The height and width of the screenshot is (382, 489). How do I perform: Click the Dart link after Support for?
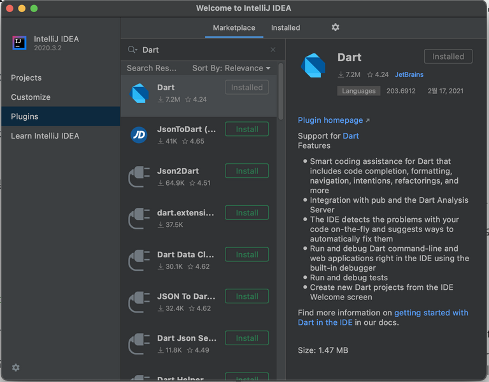(x=351, y=136)
